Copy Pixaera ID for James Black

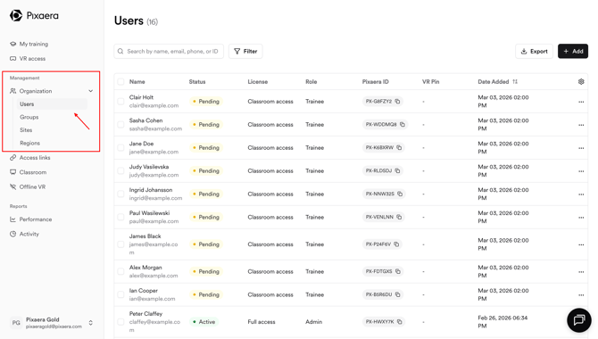pyautogui.click(x=396, y=244)
